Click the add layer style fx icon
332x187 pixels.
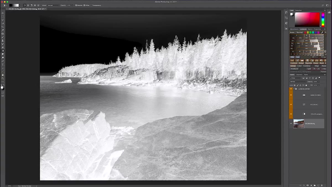click(304, 185)
